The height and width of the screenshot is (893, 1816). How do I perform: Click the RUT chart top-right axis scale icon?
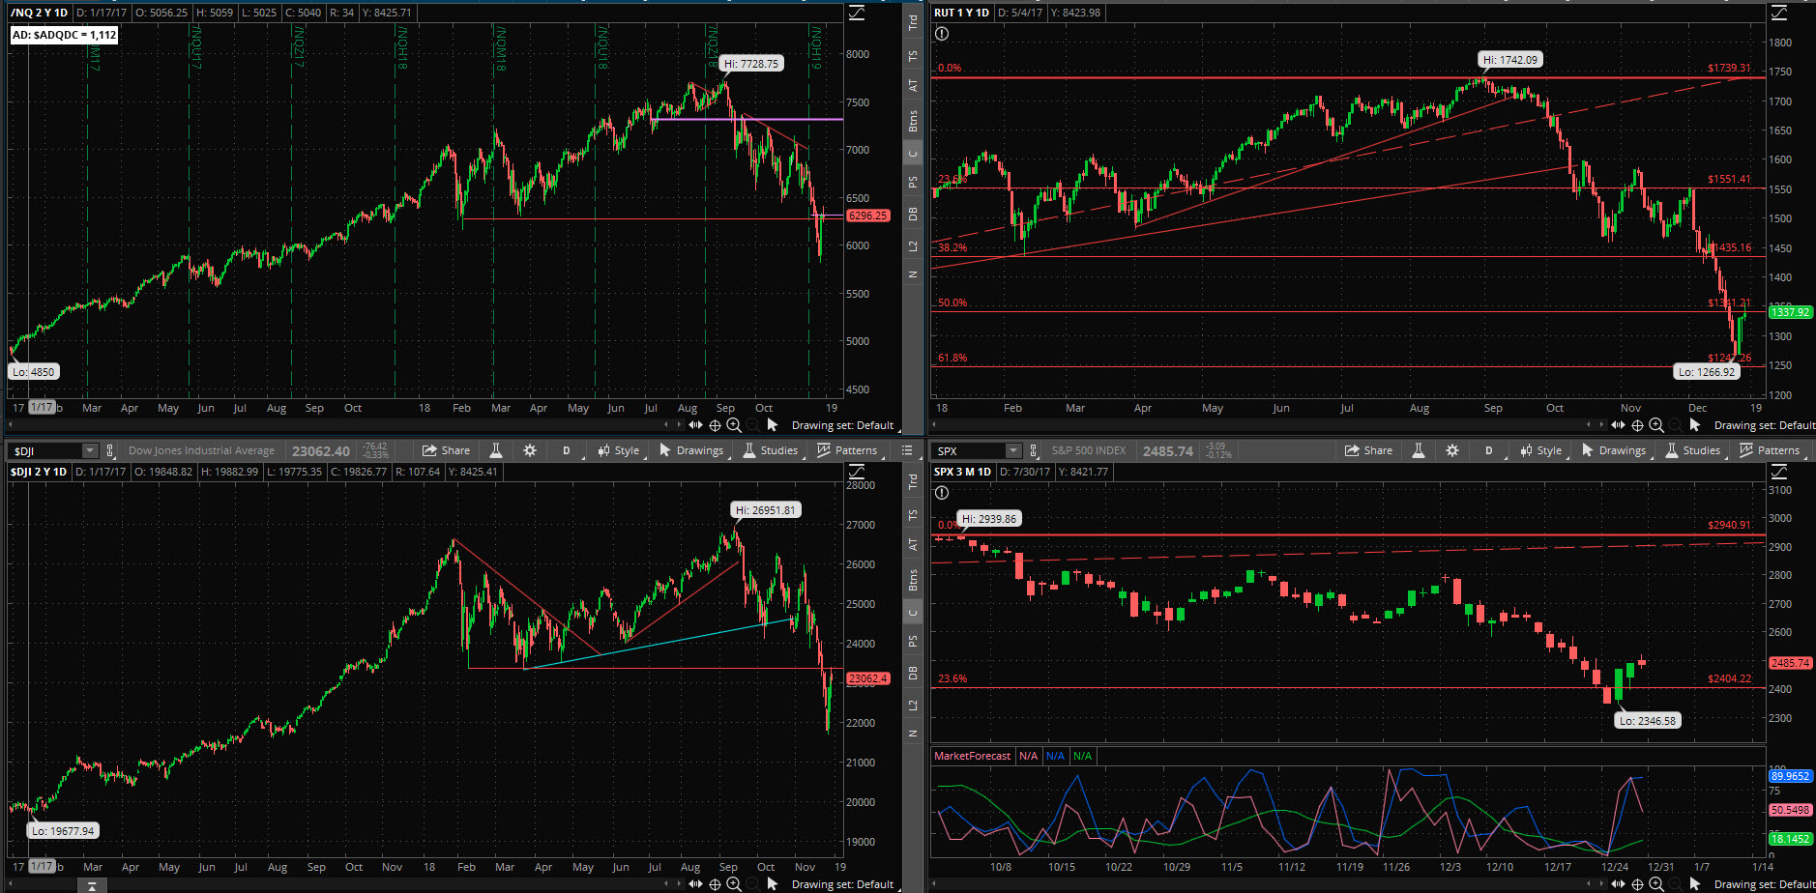pyautogui.click(x=1779, y=13)
